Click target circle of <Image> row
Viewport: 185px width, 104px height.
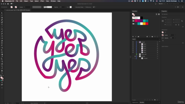tap(158, 58)
